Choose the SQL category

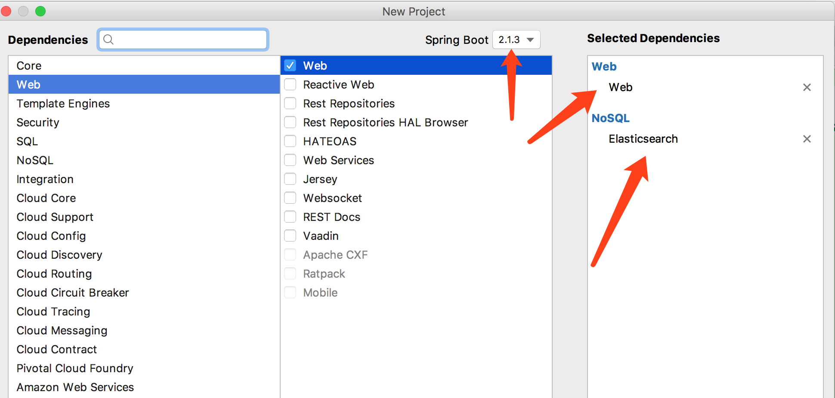144,141
